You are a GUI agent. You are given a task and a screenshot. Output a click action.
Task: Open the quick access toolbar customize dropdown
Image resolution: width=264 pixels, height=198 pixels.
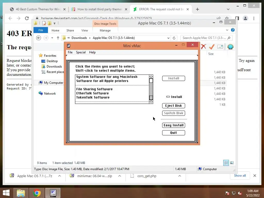tap(55, 23)
